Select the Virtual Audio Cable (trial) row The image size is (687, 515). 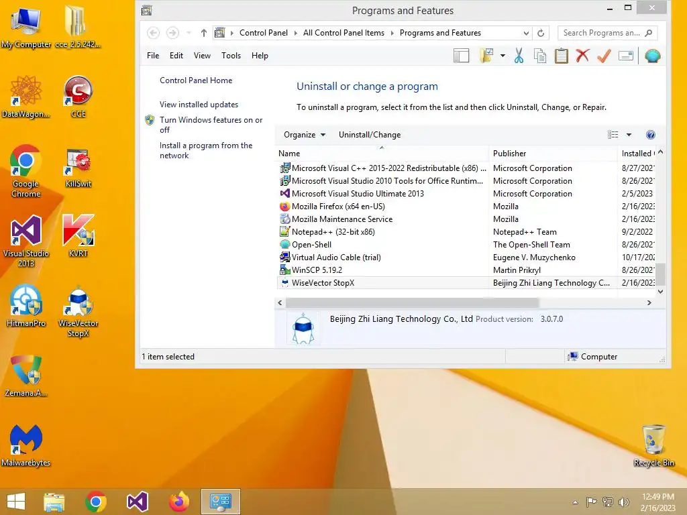coord(466,257)
